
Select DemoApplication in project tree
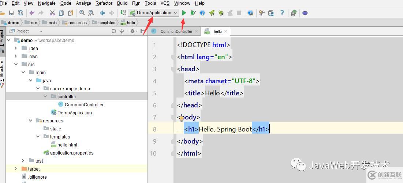(x=75, y=113)
